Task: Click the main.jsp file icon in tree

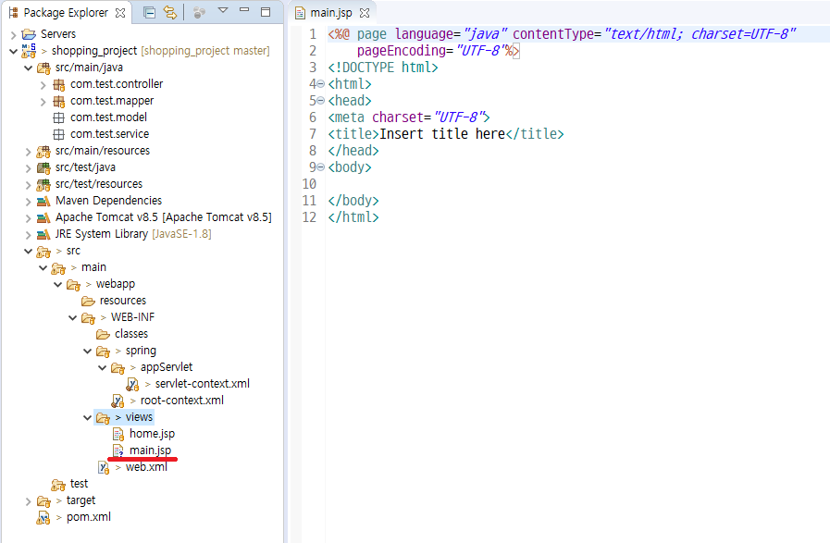Action: pyautogui.click(x=118, y=450)
